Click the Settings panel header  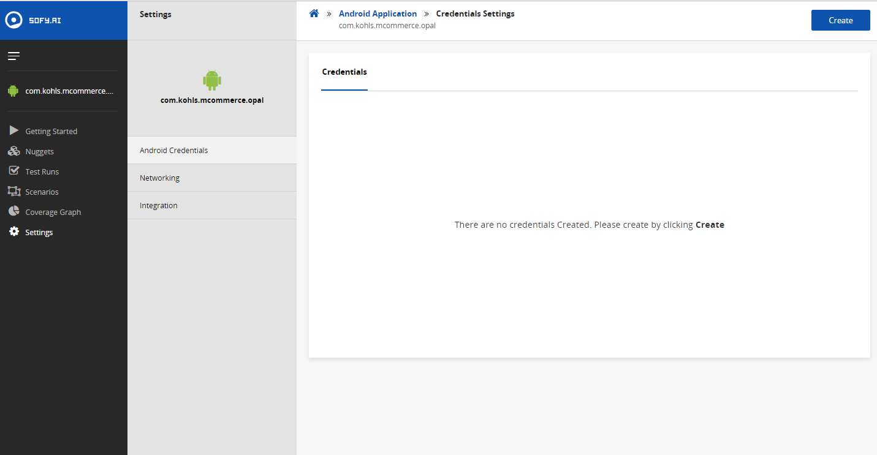(156, 14)
